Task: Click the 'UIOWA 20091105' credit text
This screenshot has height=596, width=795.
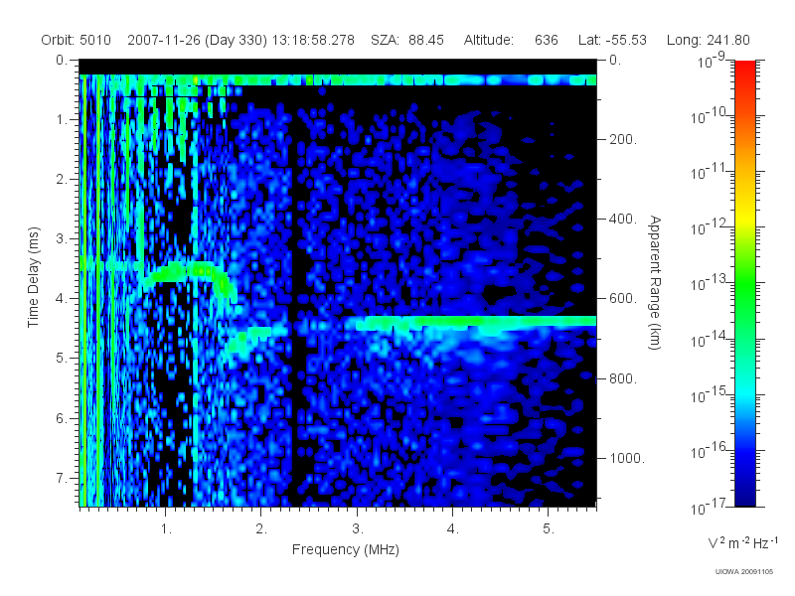Action: pyautogui.click(x=743, y=572)
